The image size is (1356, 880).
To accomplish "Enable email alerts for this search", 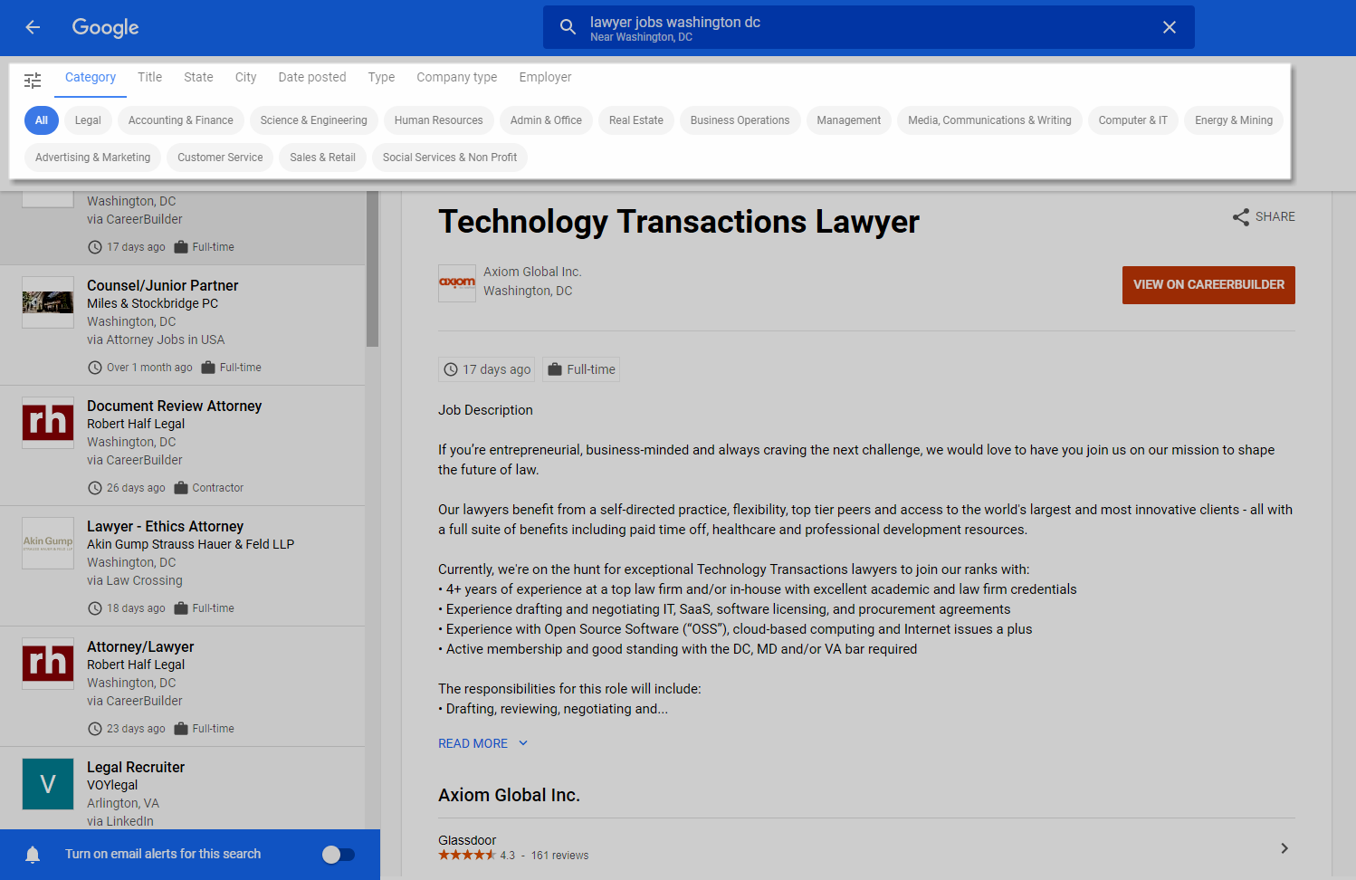I will coord(339,855).
